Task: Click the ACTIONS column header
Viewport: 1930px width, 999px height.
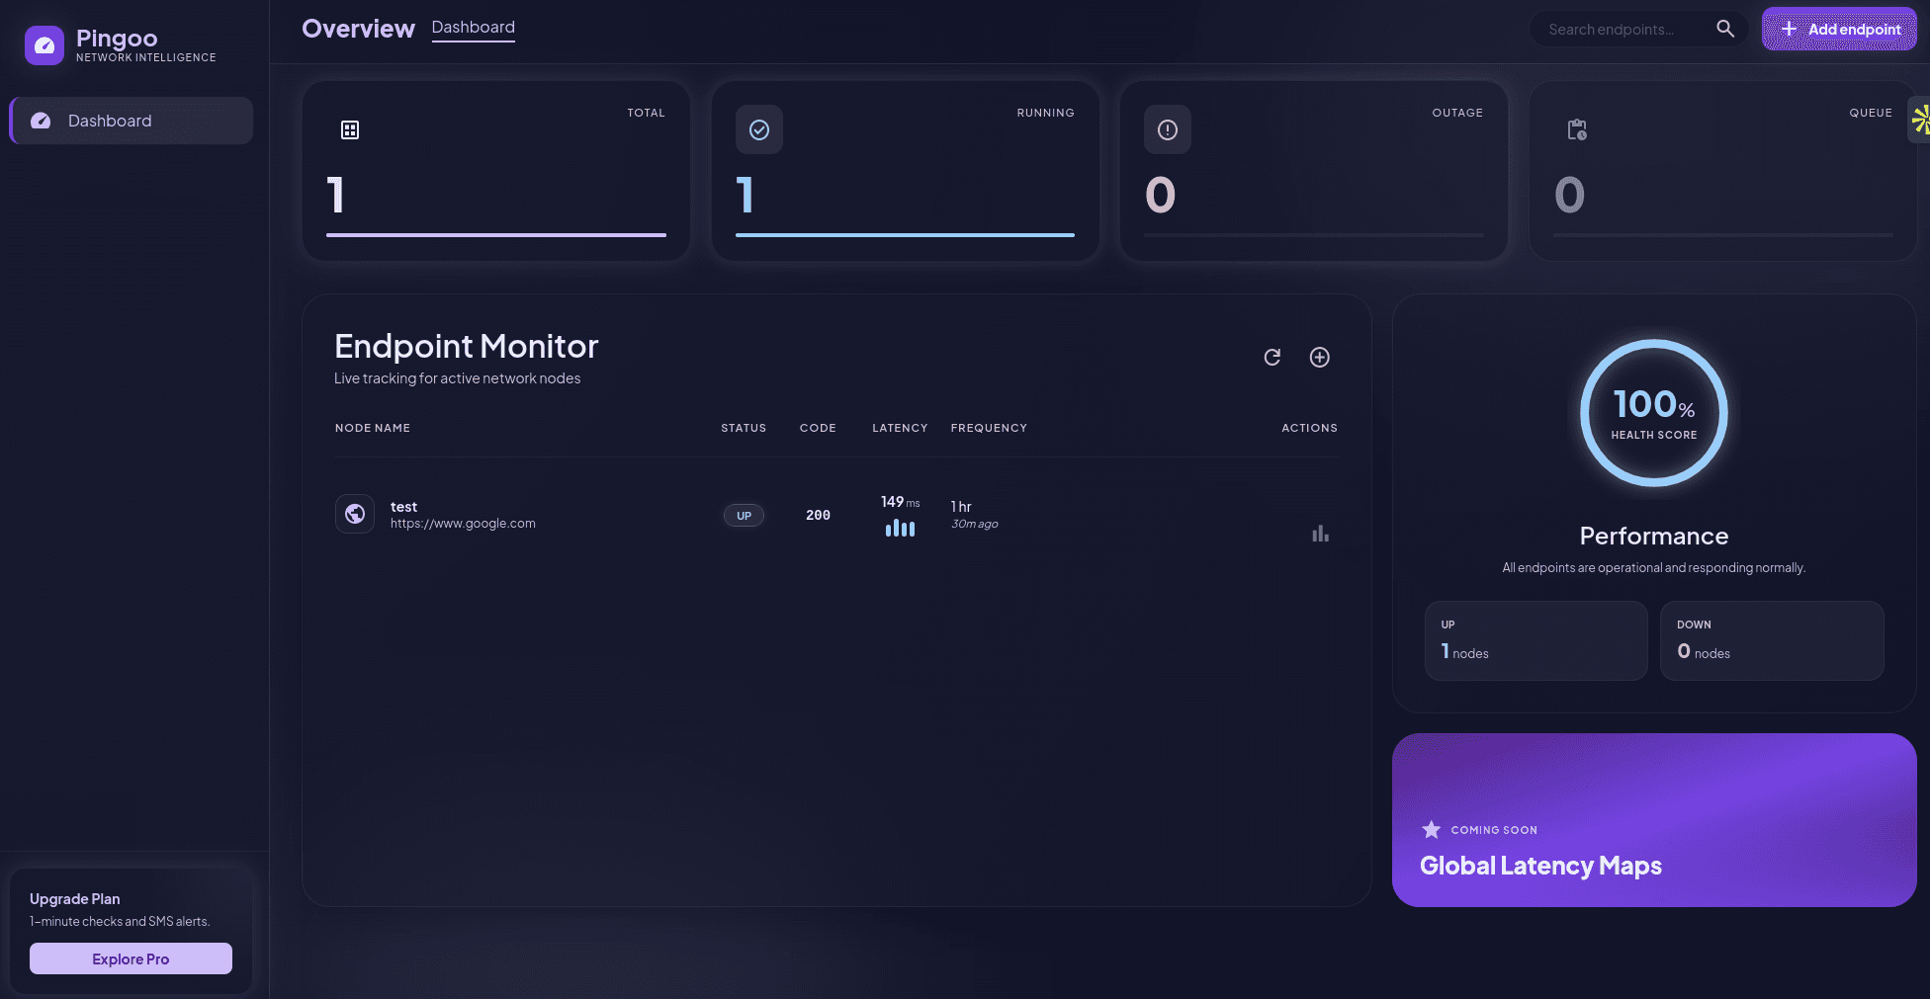Action: 1309,428
